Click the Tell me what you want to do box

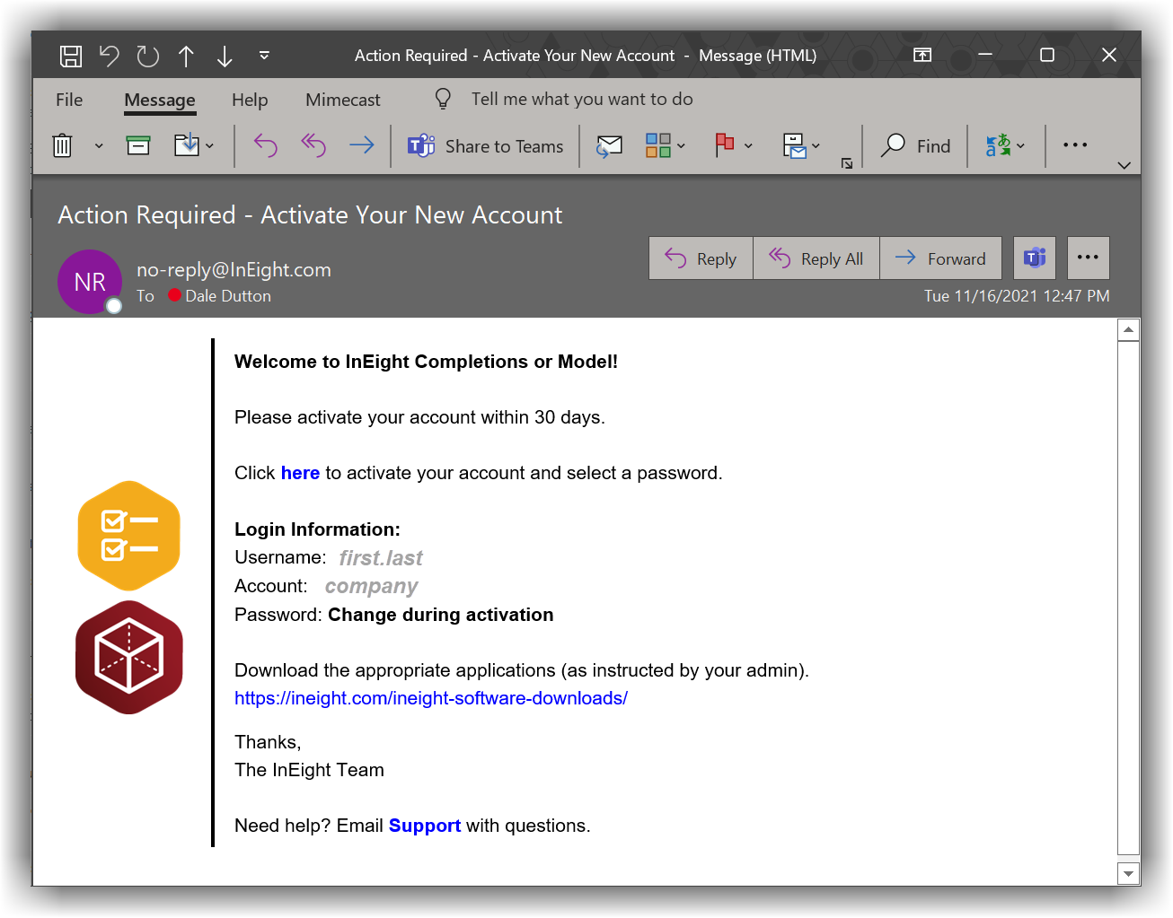point(582,99)
